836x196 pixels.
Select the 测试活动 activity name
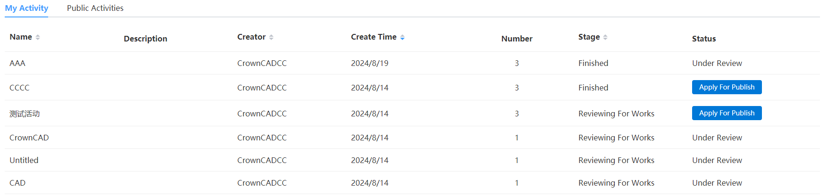click(x=25, y=114)
